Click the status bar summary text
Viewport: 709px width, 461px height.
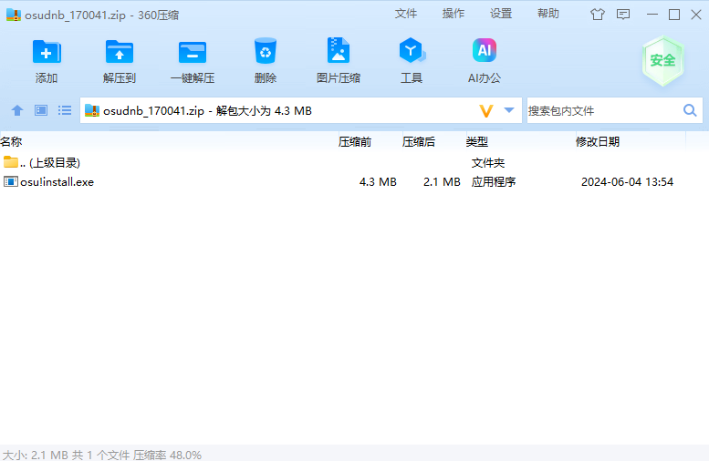pos(102,455)
